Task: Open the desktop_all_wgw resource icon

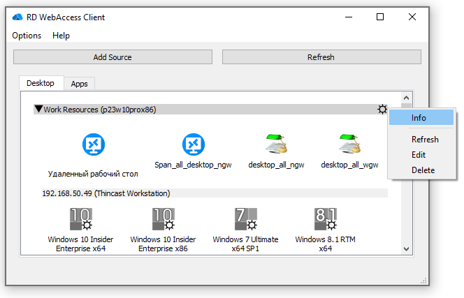Action: pos(349,144)
